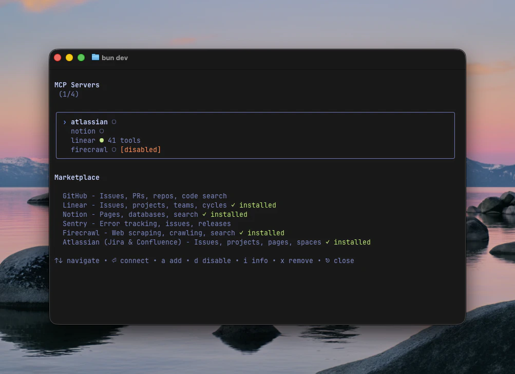Screen dimensions: 515x374
Task: Click the checkmark in the Atlassian marketplace row
Action: 328,242
